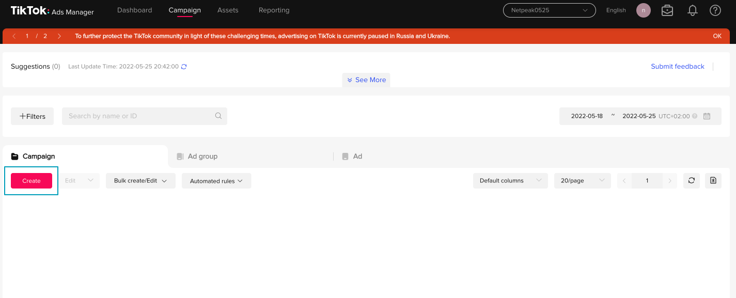
Task: Switch to the Campaign tab
Action: (85, 156)
